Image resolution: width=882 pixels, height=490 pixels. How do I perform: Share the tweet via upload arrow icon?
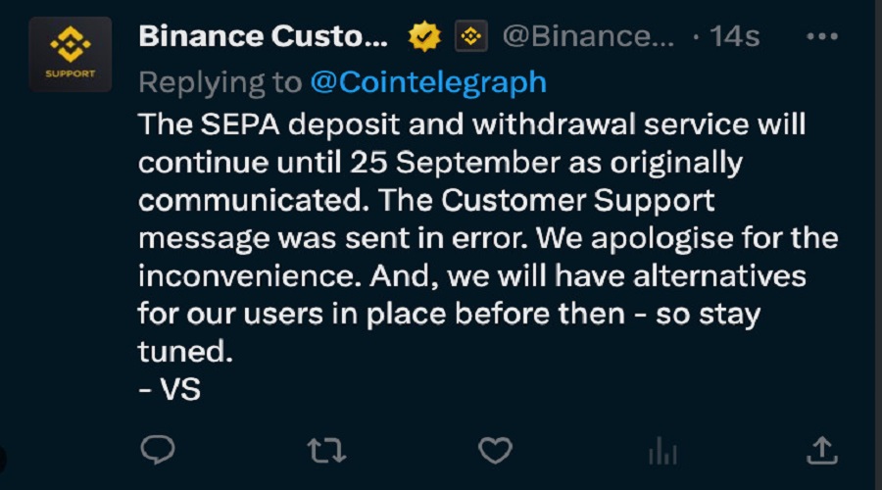(x=822, y=450)
